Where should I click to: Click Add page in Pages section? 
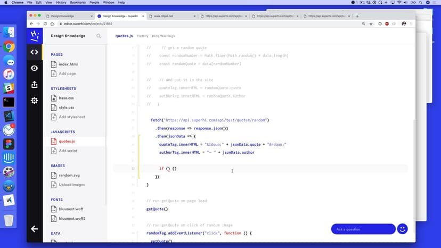click(67, 73)
